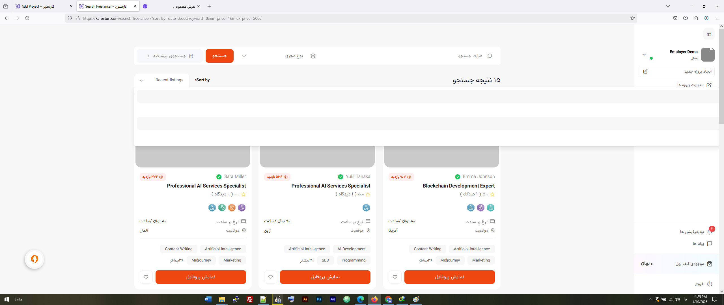Image resolution: width=724 pixels, height=305 pixels.
Task: Click the logout power icon
Action: point(710,284)
